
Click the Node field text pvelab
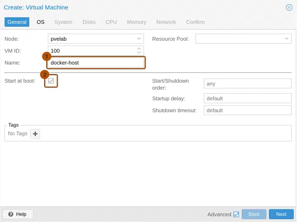click(59, 39)
